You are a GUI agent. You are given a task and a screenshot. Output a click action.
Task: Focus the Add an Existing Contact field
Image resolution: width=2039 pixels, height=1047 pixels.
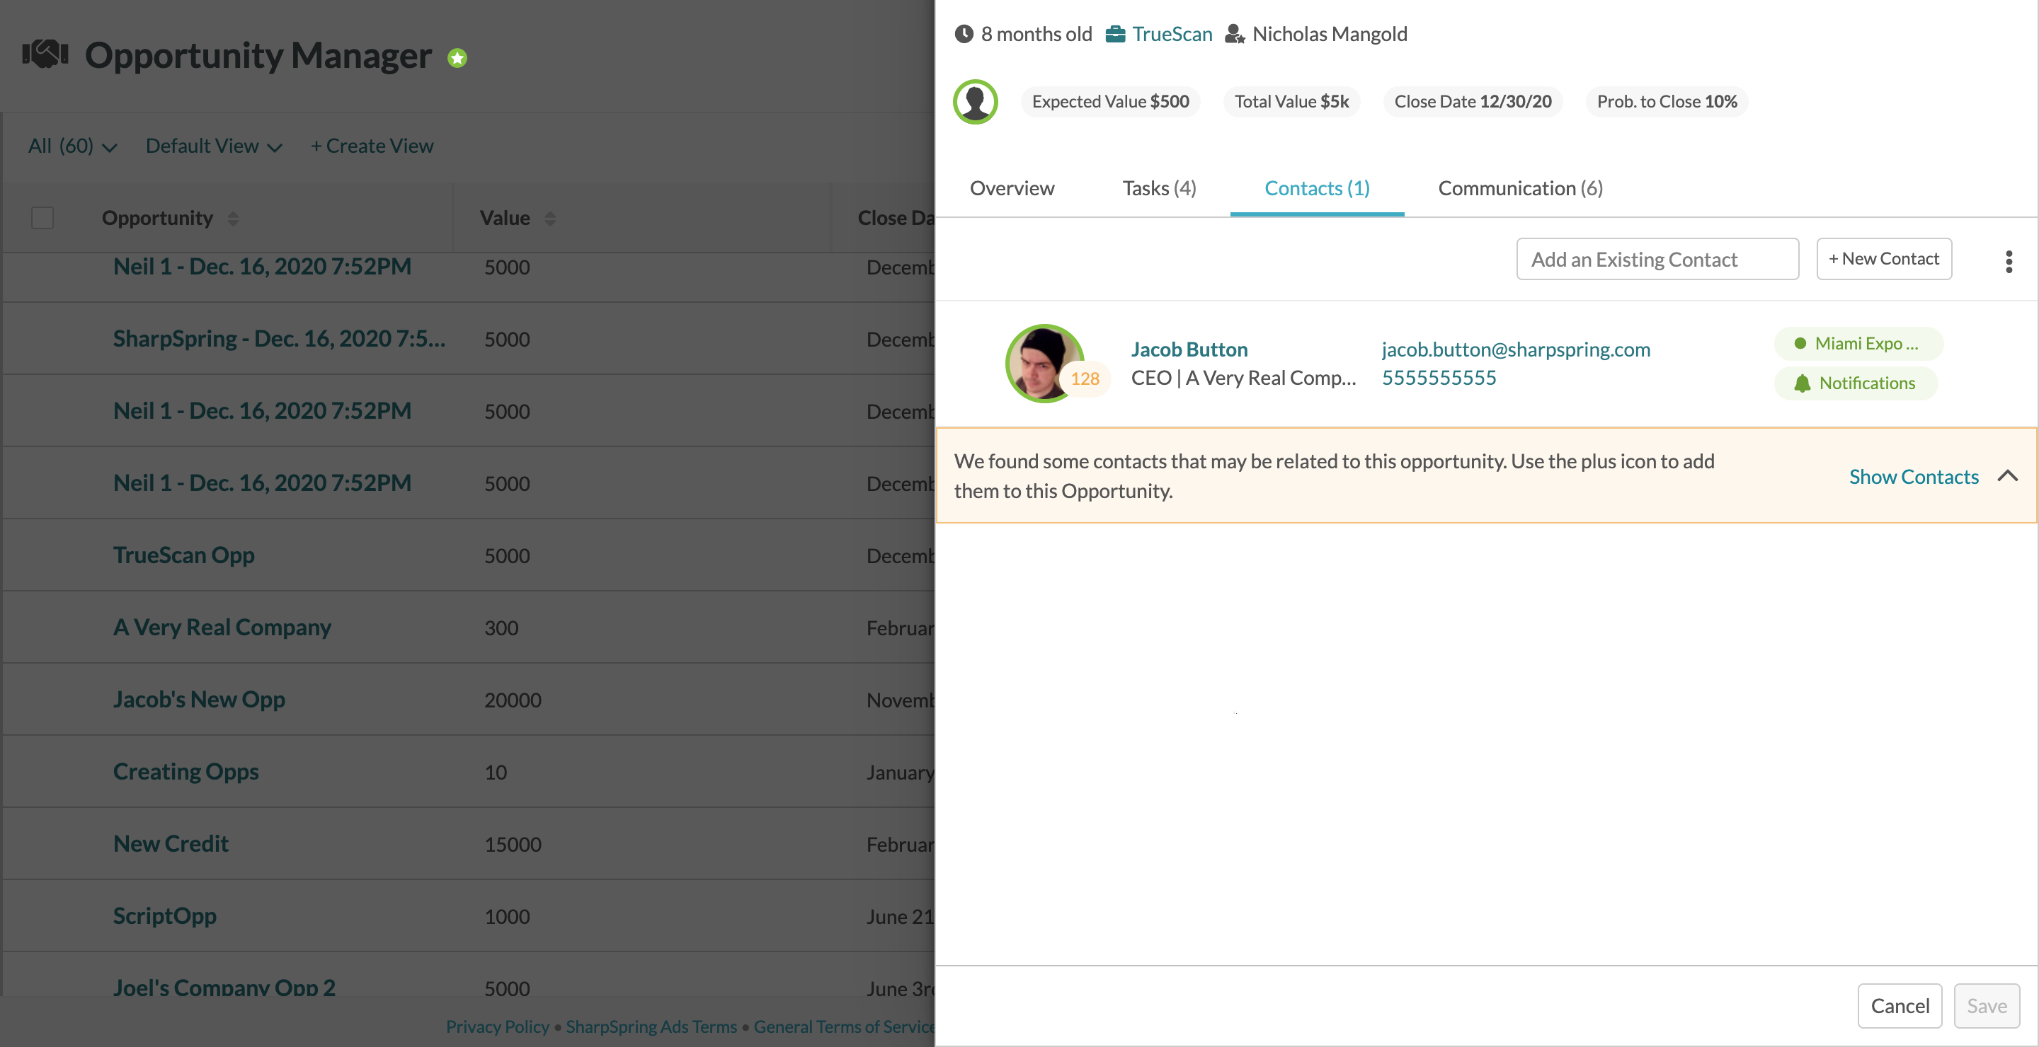pos(1657,259)
